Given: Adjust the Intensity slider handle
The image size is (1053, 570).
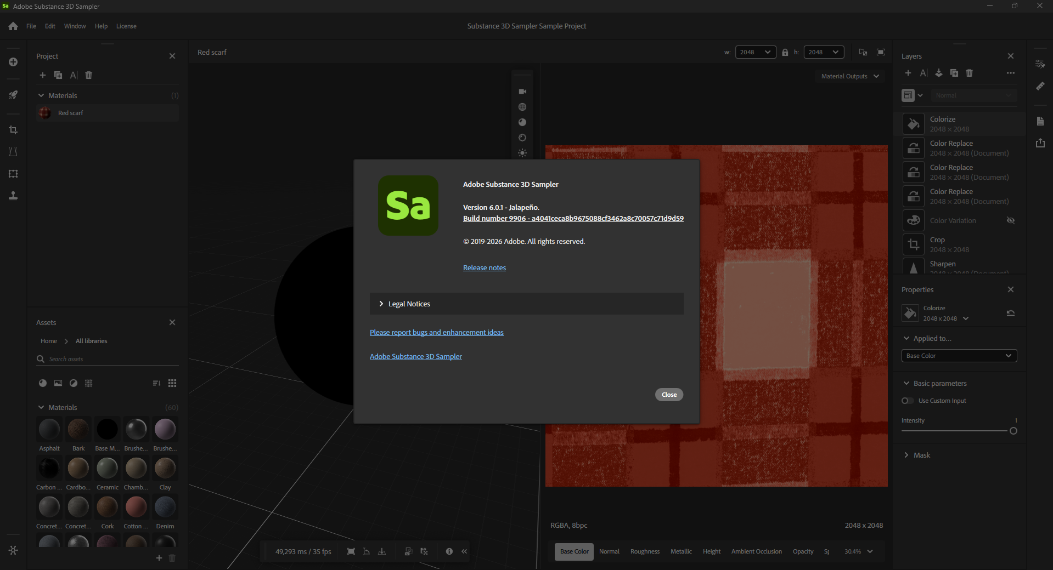Looking at the screenshot, I should [x=1013, y=431].
